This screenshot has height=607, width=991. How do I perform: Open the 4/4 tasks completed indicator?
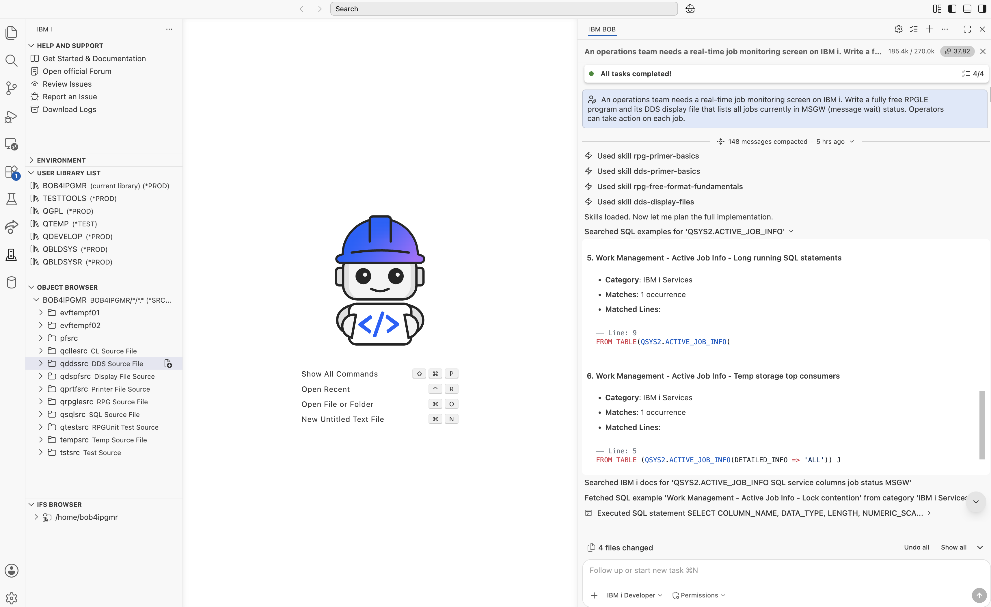(x=973, y=74)
